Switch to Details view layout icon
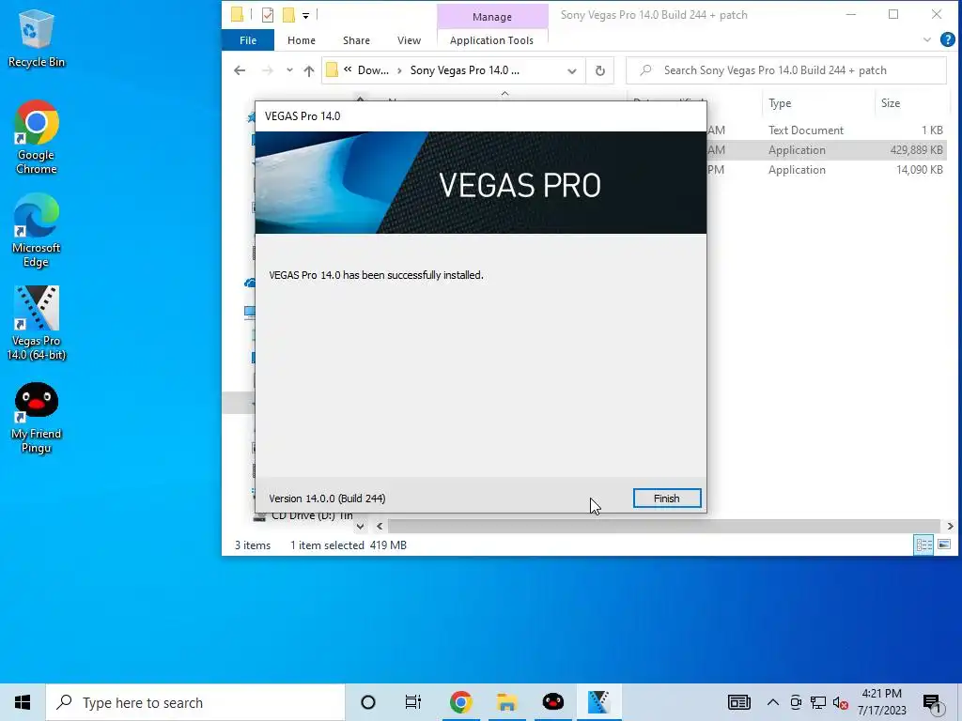The width and height of the screenshot is (962, 721). click(924, 545)
